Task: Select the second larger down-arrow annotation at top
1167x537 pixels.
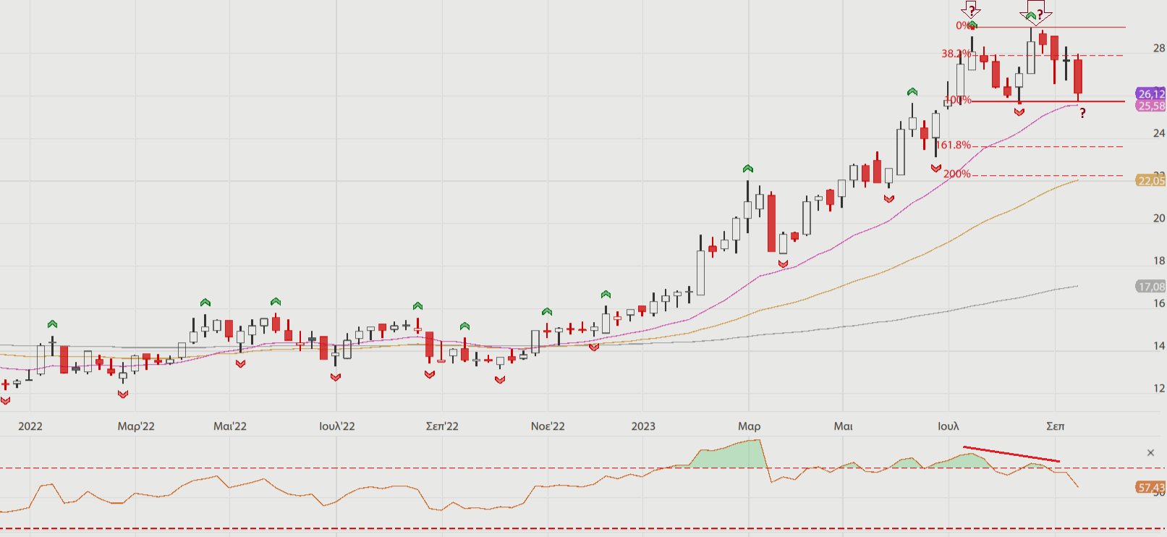Action: point(1036,12)
